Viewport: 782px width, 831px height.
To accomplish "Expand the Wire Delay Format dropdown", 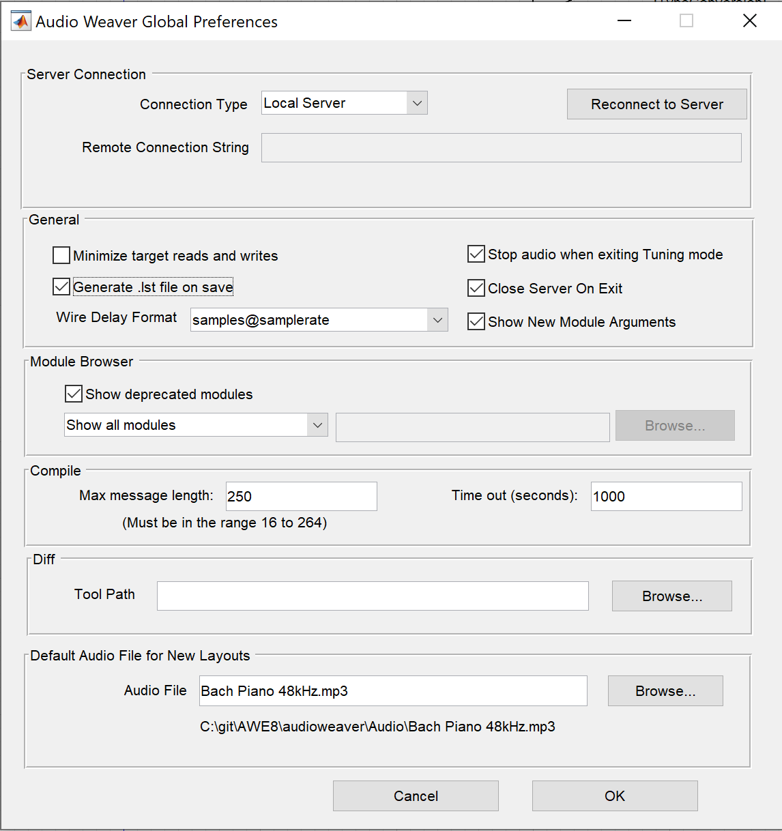I will pyautogui.click(x=437, y=319).
